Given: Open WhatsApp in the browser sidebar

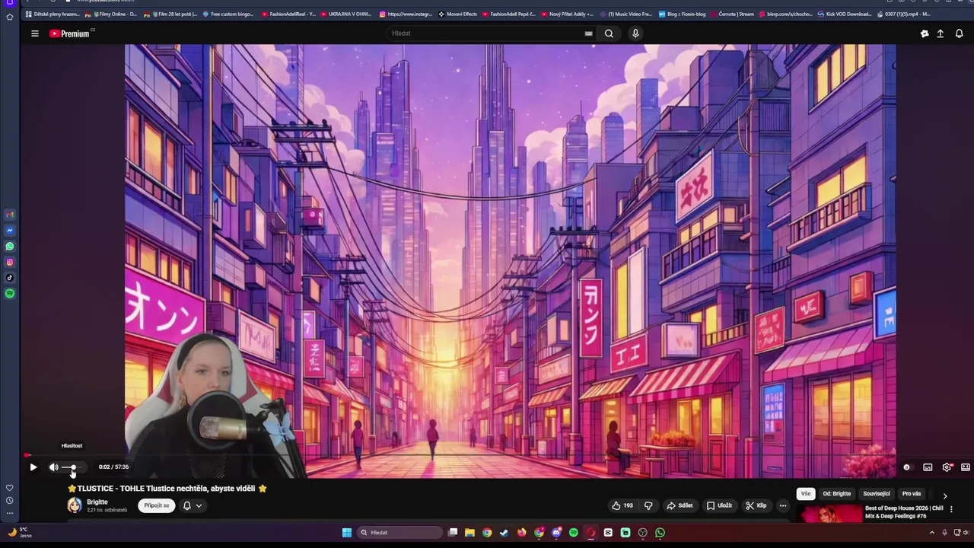Looking at the screenshot, I should 10,247.
